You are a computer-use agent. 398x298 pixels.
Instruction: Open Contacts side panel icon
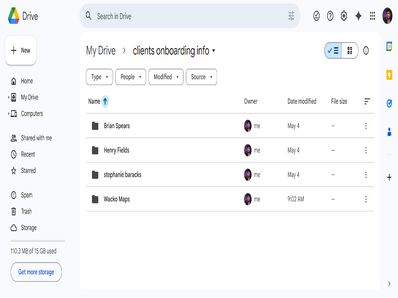389,132
